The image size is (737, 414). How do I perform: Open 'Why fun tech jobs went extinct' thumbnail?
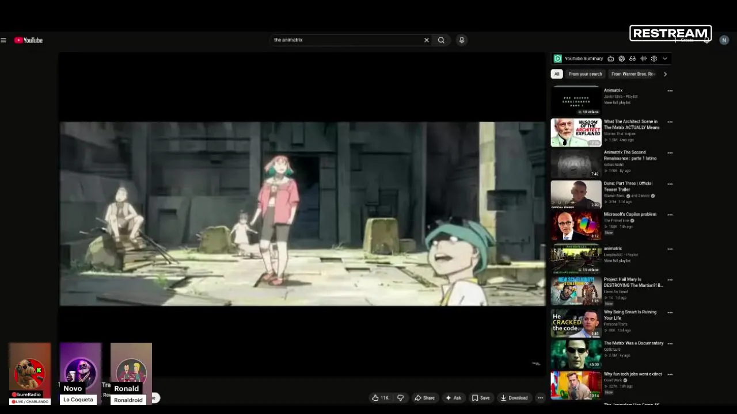click(x=576, y=385)
